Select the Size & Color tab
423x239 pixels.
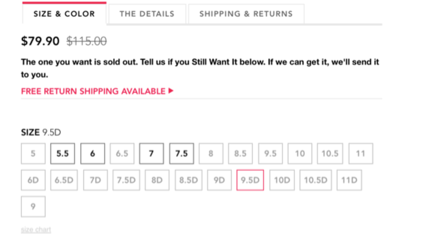pyautogui.click(x=64, y=14)
